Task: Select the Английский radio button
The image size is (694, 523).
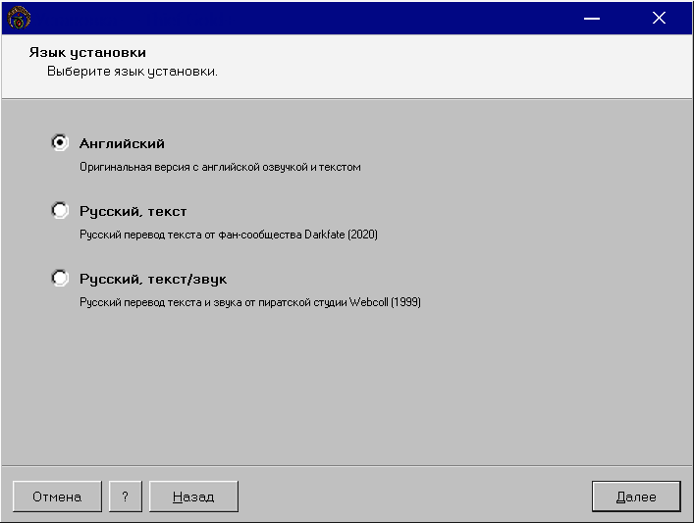Action: (60, 142)
